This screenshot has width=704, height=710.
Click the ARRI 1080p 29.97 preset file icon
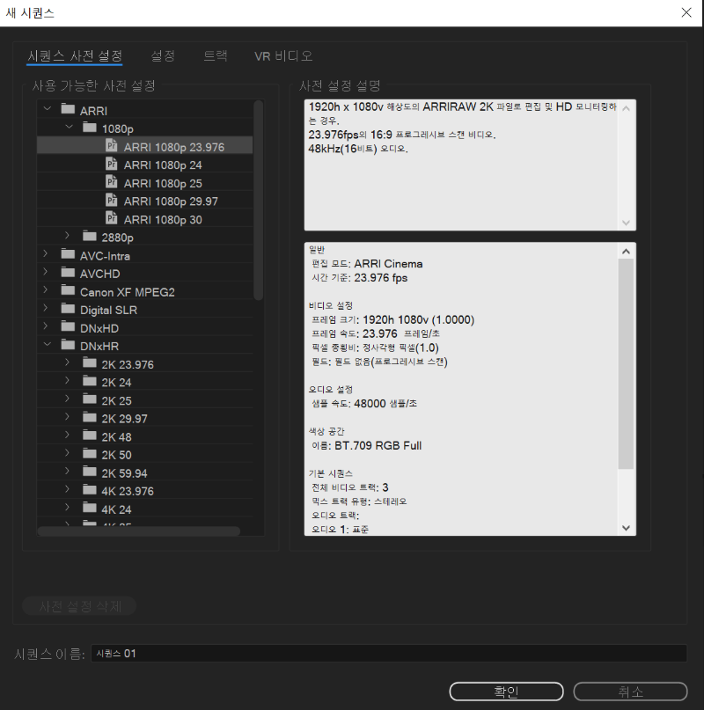point(112,200)
